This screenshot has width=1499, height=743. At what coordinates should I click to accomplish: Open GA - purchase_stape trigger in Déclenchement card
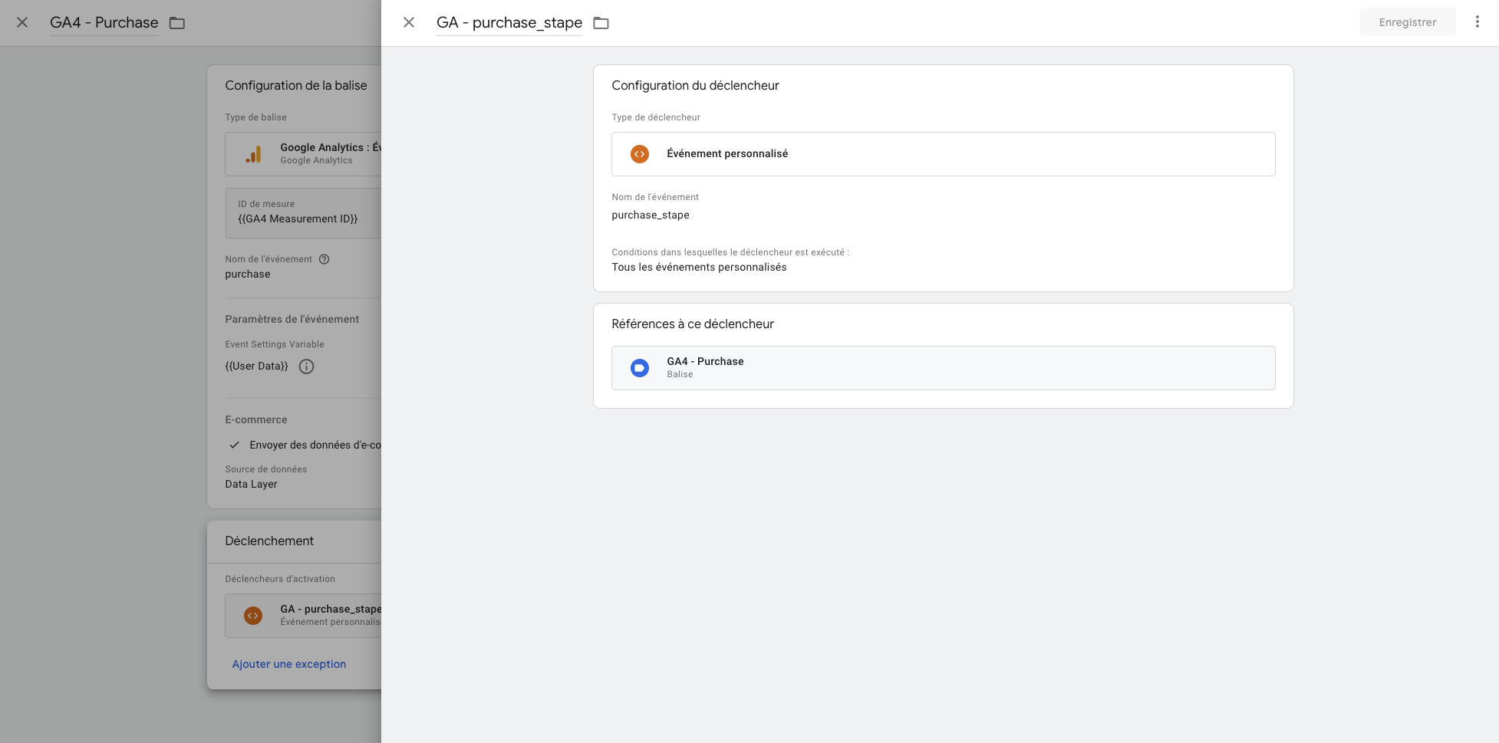click(304, 615)
